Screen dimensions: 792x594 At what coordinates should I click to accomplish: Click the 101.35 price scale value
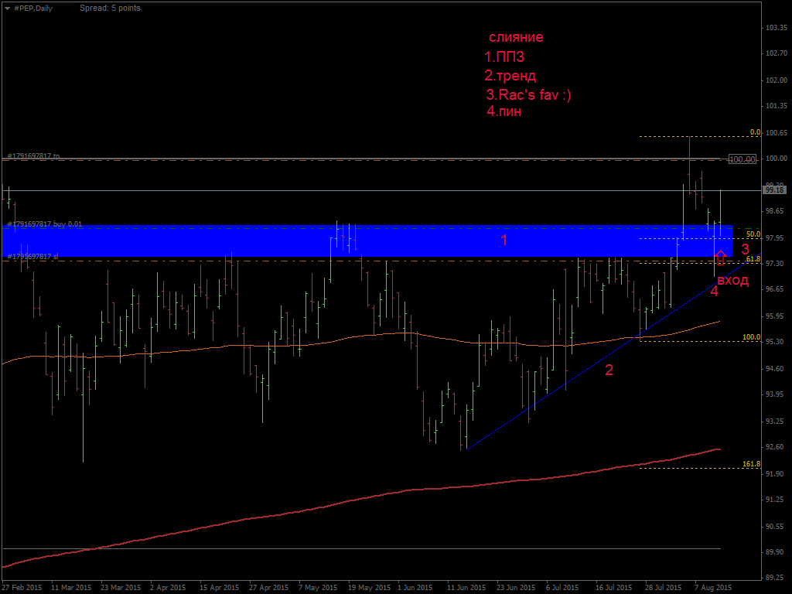point(777,105)
